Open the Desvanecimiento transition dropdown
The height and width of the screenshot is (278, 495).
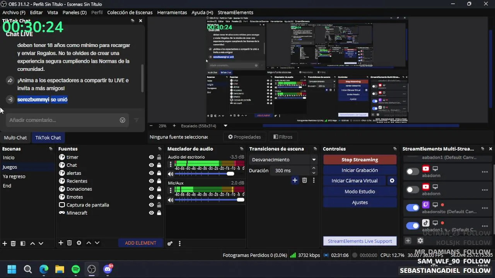point(284,159)
